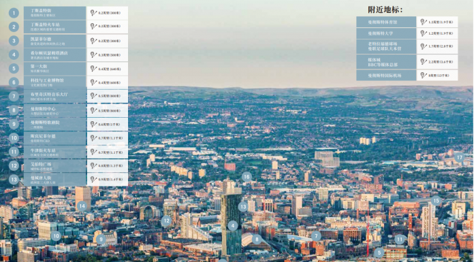The width and height of the screenshot is (474, 262).
Task: Click the pin icon next to 希尔顿贝瑟姆塔酒店
Action: click(93, 54)
